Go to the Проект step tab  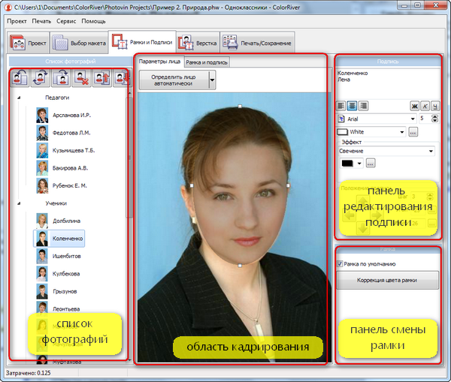28,43
